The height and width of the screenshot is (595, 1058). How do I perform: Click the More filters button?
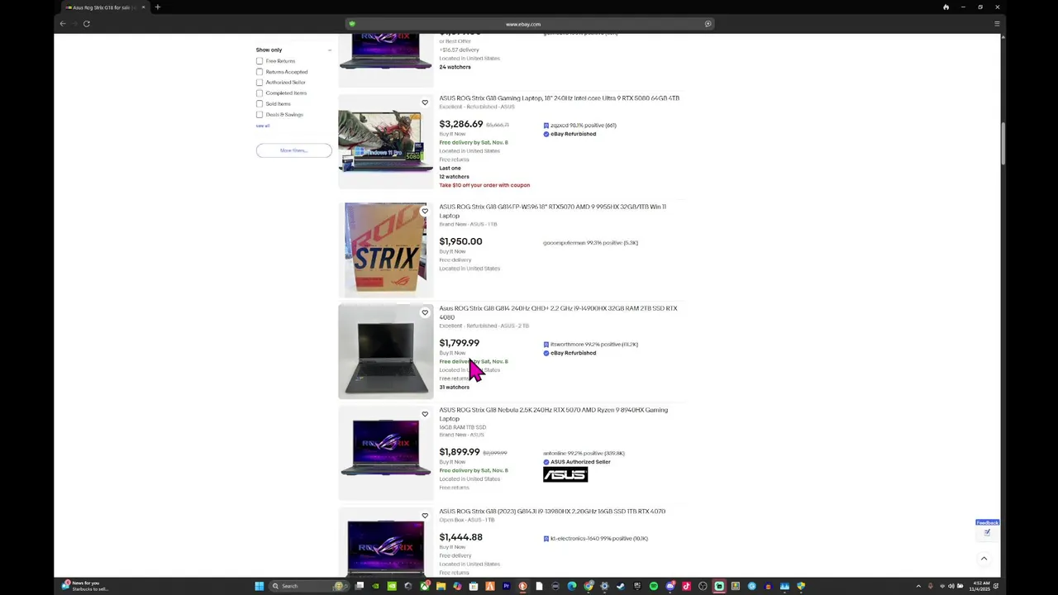(x=293, y=150)
